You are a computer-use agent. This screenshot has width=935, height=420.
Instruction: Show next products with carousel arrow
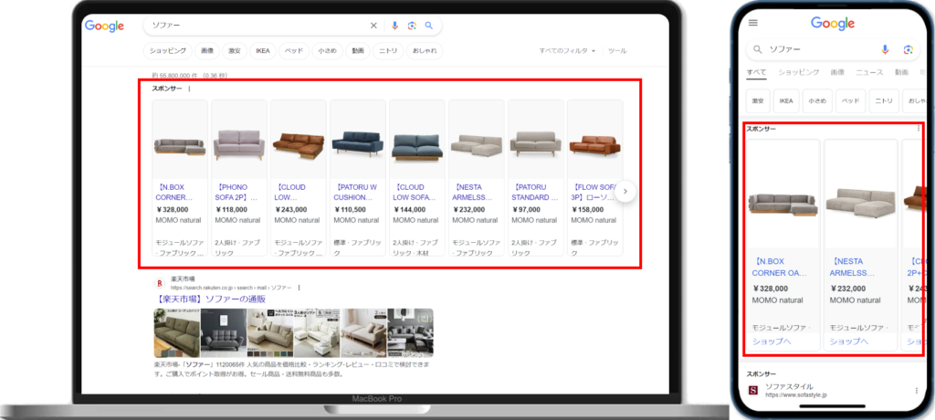pos(625,192)
